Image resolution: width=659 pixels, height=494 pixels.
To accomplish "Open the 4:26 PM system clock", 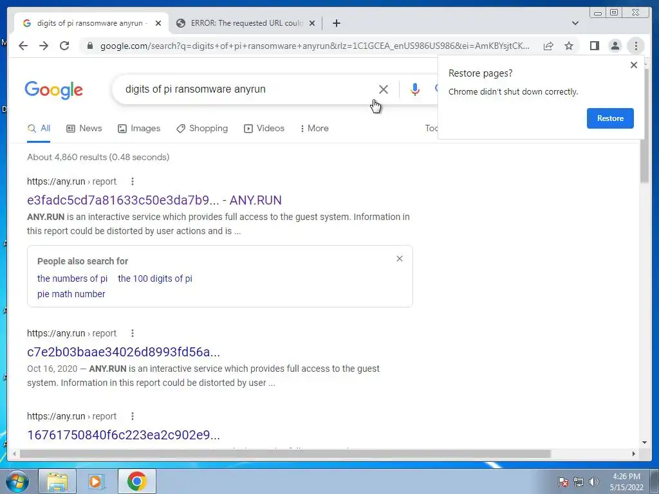I will [626, 482].
